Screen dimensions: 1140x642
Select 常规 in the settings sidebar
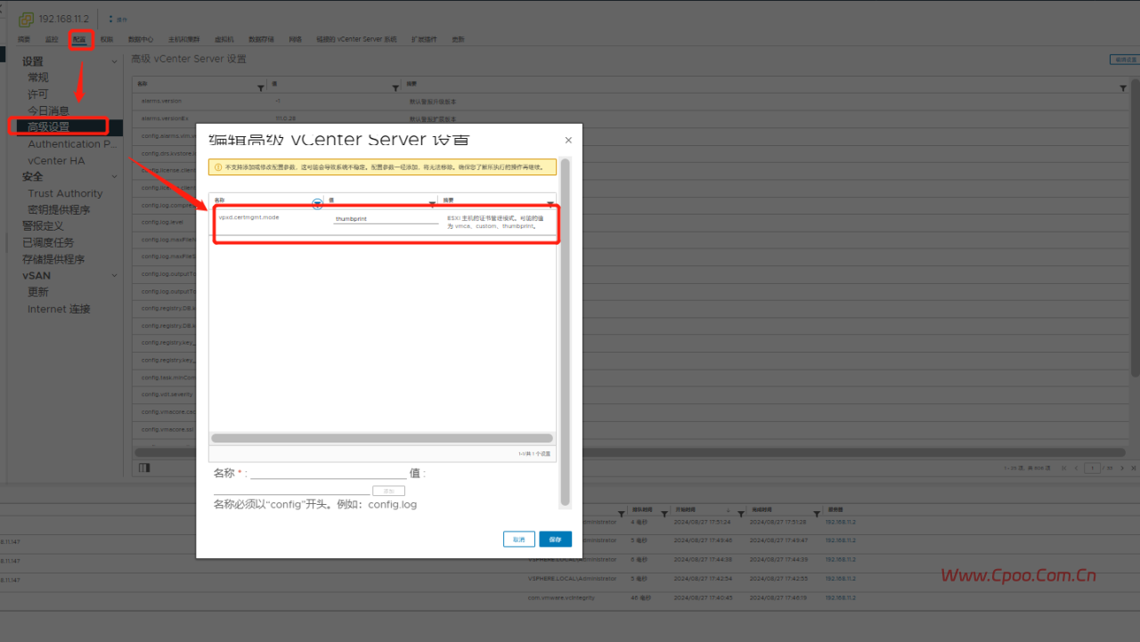38,77
